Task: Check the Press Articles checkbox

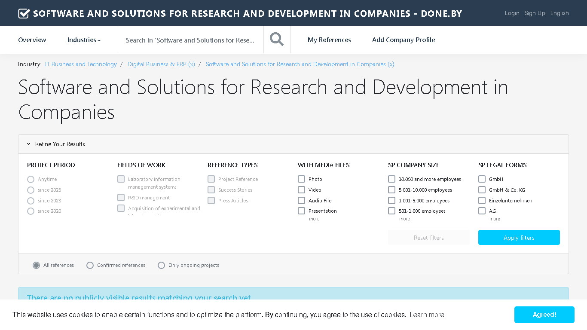Action: [211, 201]
